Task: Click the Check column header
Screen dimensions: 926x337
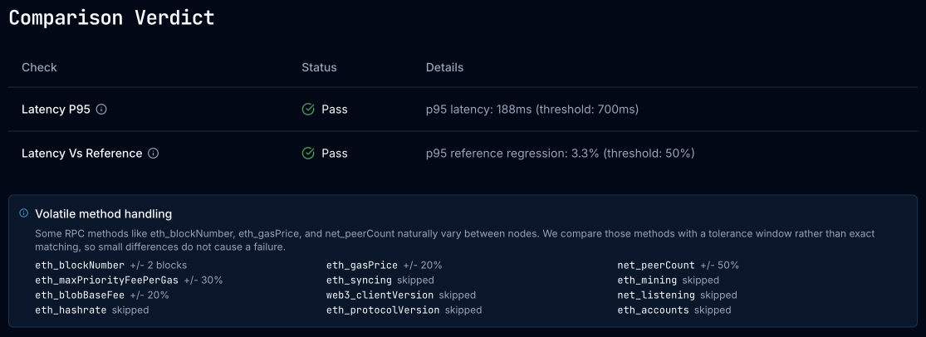Action: pyautogui.click(x=39, y=67)
